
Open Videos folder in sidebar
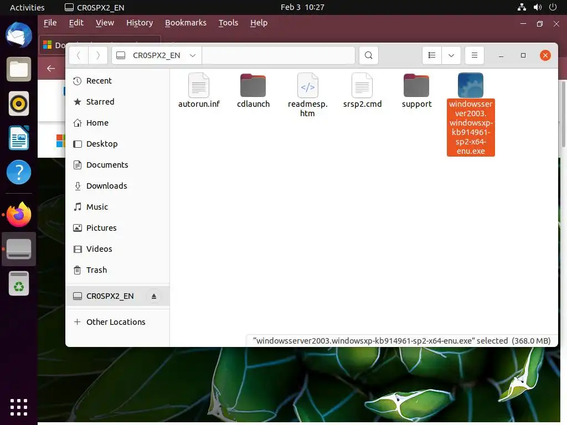[x=117, y=248]
